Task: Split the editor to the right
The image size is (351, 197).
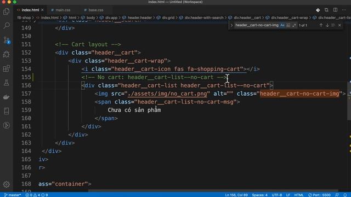Action: 335,10
